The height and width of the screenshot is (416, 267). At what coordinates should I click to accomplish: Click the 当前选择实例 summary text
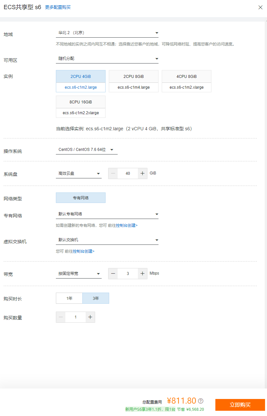[x=124, y=129]
